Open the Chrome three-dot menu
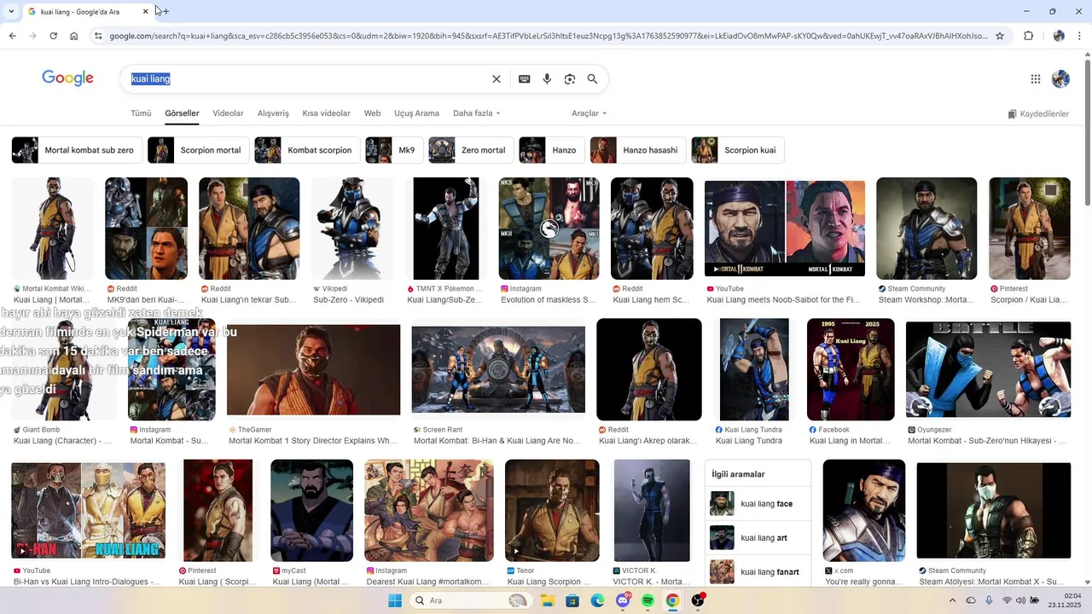 (x=1080, y=36)
